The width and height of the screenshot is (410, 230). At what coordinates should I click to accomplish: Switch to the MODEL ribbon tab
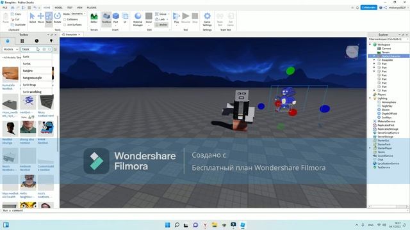click(x=58, y=8)
